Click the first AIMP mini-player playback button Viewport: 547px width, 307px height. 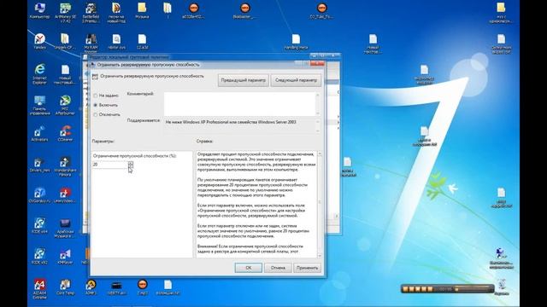tap(405, 289)
